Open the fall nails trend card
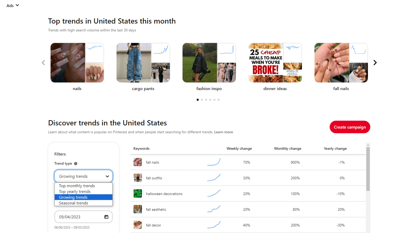 coord(341,62)
